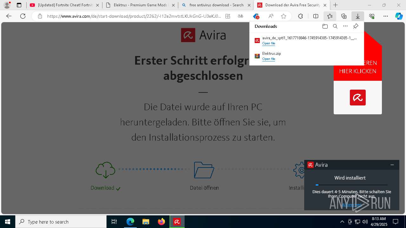Open the clock showing 8:13 AM
Image resolution: width=406 pixels, height=228 pixels.
click(x=379, y=222)
